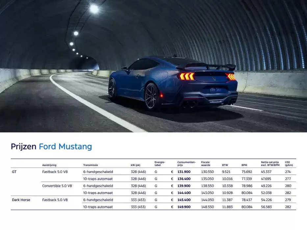307x230 pixels.
Task: Click the BTW column header
Action: [x=224, y=165]
